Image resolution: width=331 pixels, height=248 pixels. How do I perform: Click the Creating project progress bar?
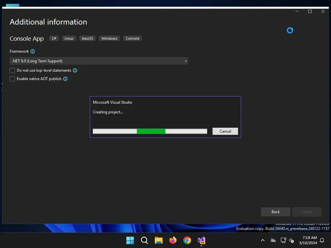pos(150,131)
